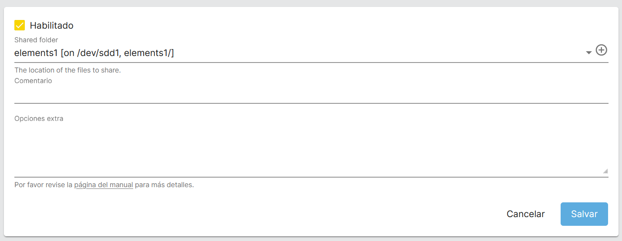Grab the text area resize handle
The image size is (622, 241).
pos(605,172)
